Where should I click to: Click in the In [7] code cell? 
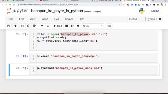pos(94,41)
